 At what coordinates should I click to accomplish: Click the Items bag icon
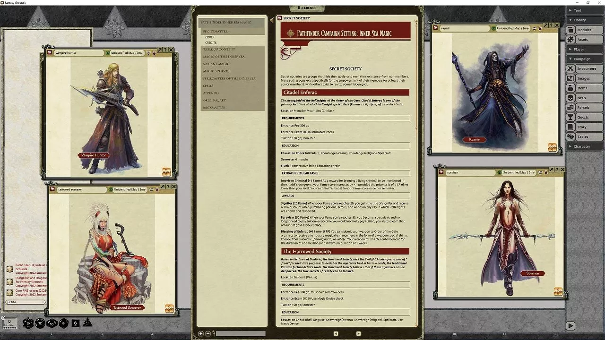point(570,88)
